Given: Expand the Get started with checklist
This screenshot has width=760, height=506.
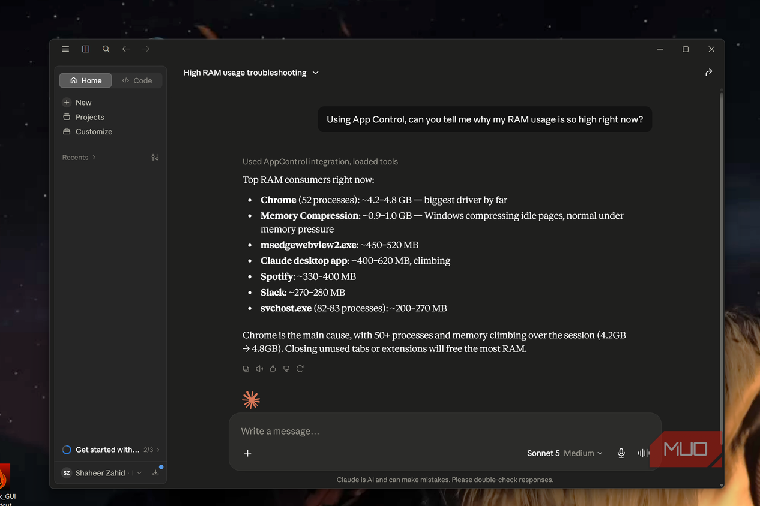Looking at the screenshot, I should pyautogui.click(x=111, y=450).
